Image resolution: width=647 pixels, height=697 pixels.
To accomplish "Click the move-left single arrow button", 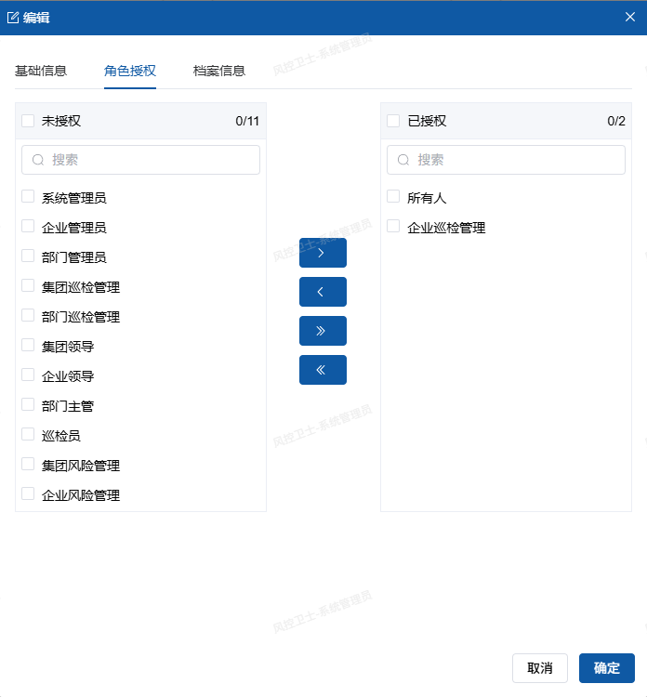I will (323, 292).
